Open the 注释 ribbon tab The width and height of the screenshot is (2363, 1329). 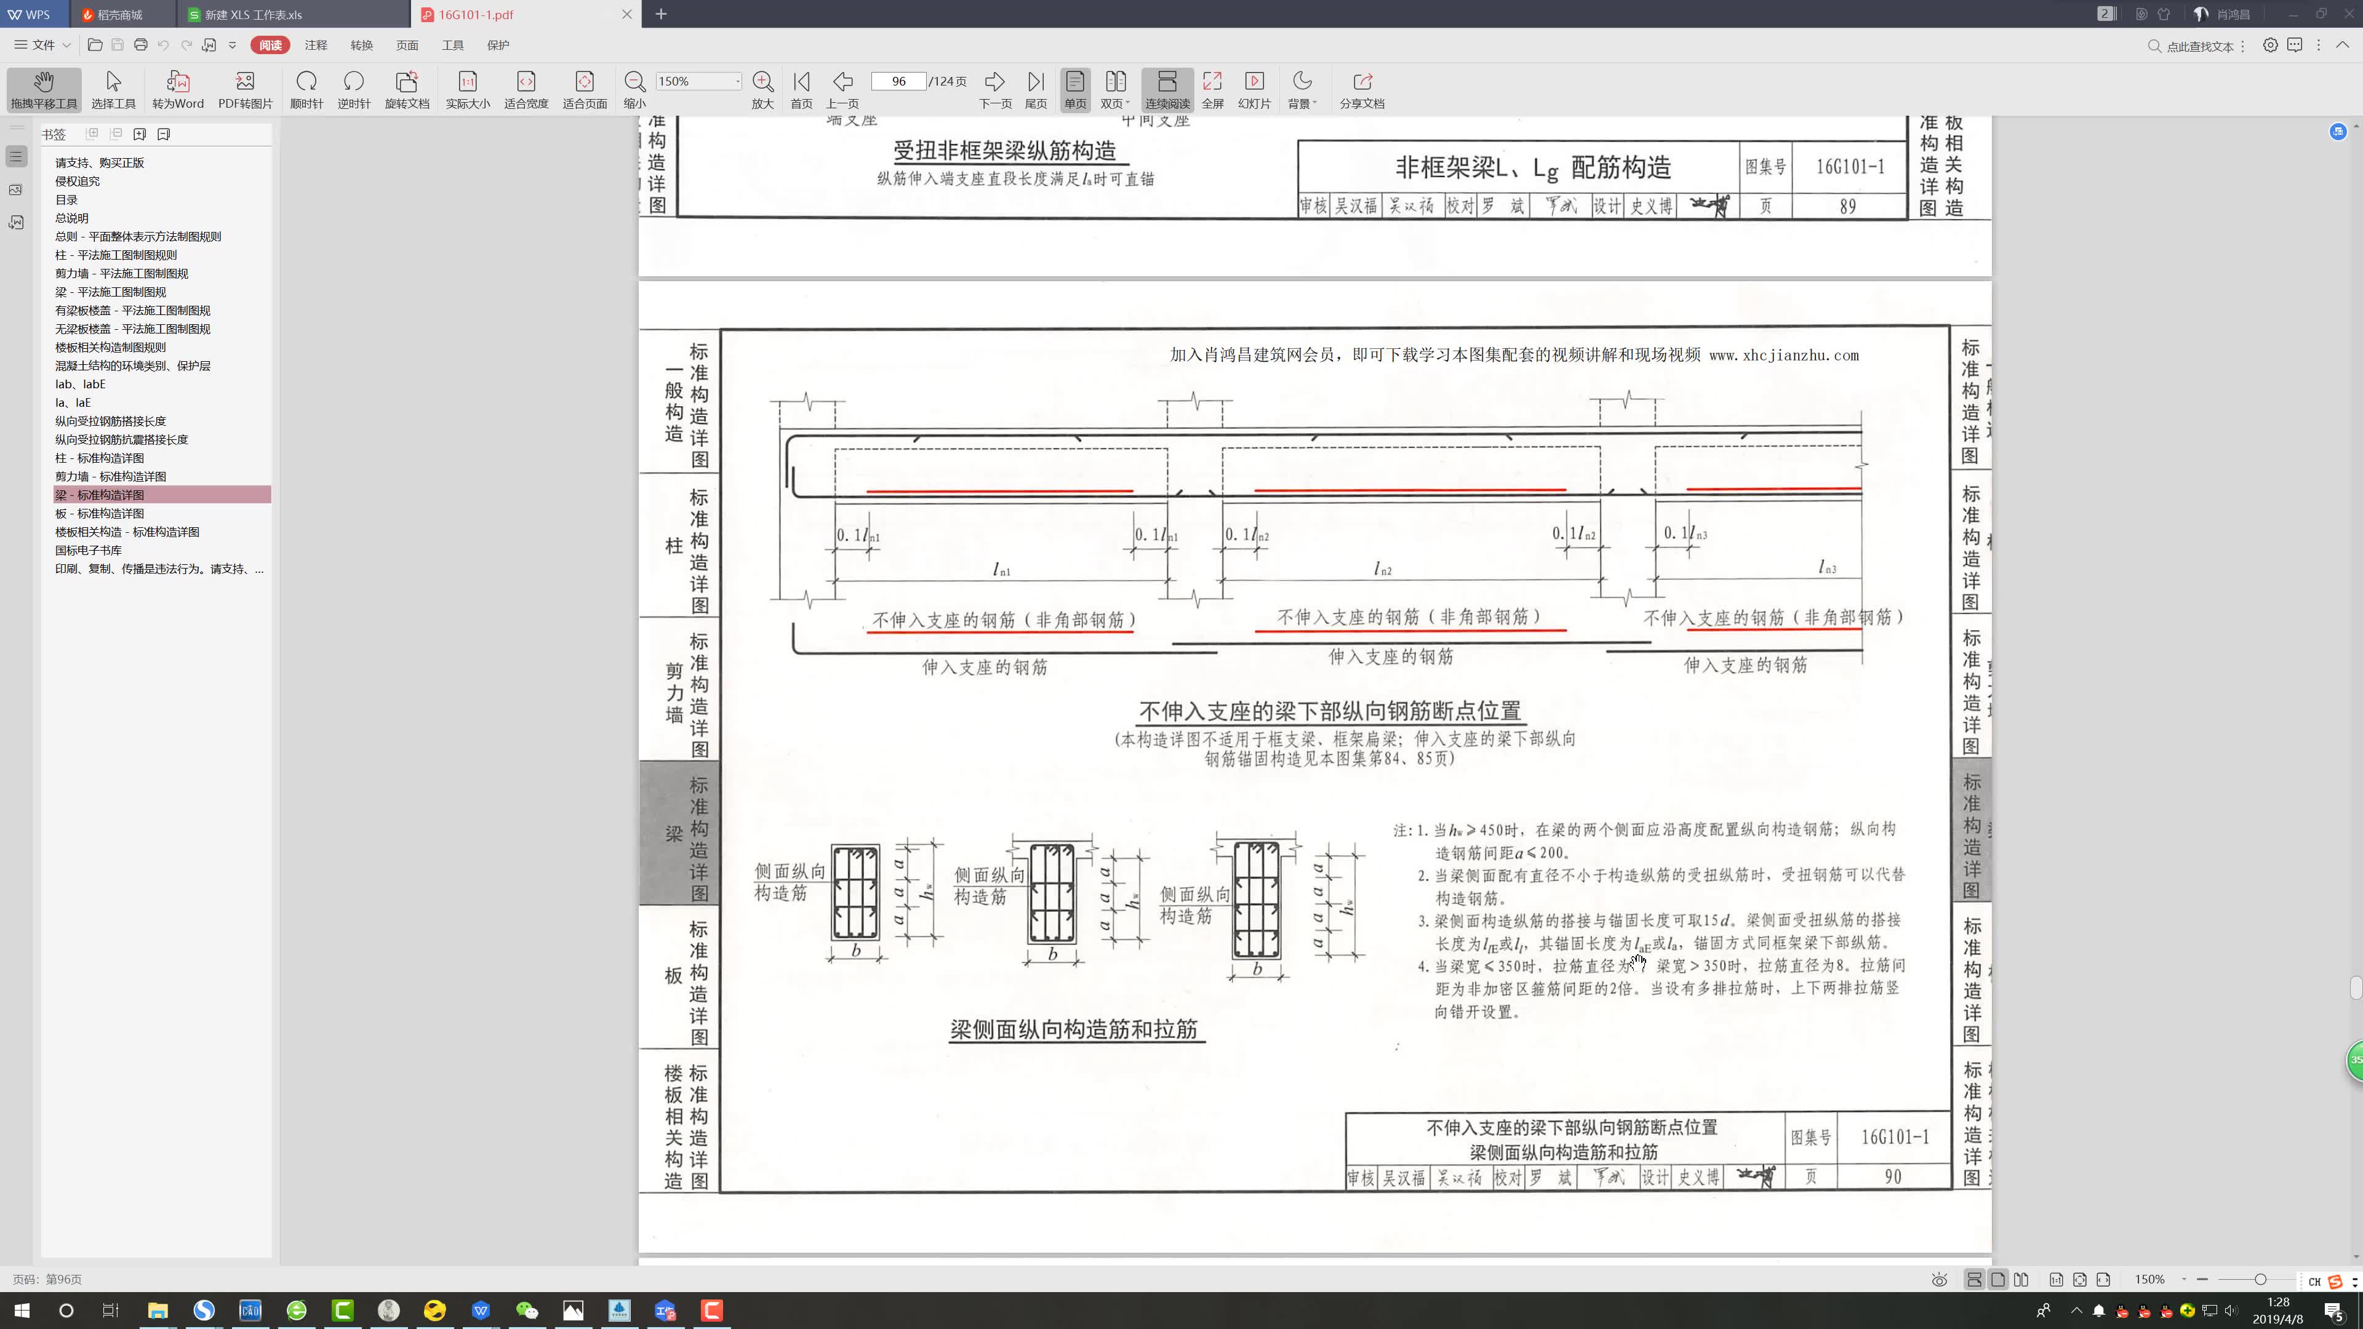(316, 44)
